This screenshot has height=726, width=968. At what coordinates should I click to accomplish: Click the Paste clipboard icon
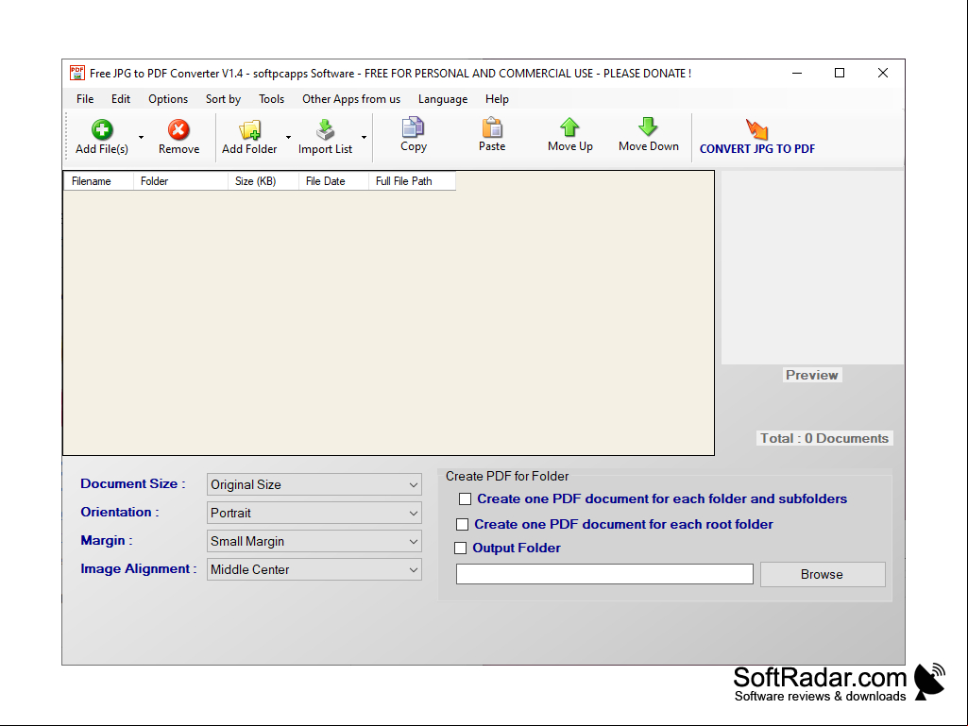492,127
